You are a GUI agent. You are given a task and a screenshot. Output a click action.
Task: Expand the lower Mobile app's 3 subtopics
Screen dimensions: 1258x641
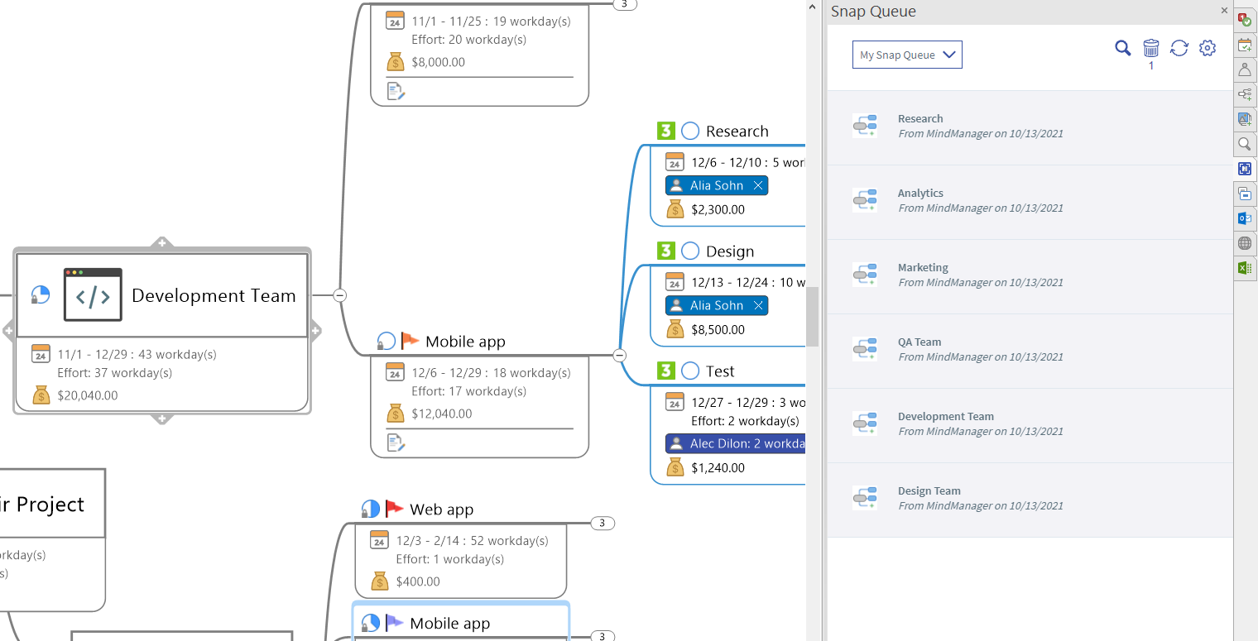pyautogui.click(x=603, y=636)
